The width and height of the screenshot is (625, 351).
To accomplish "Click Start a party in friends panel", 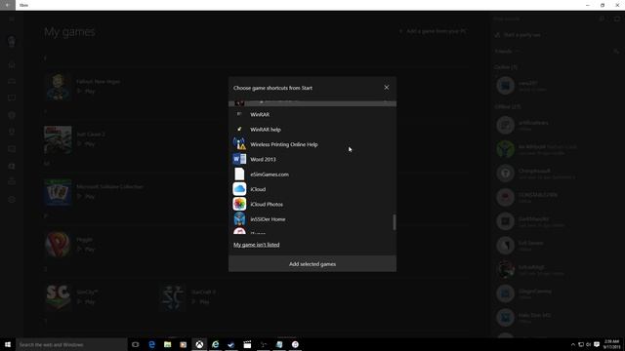I will pyautogui.click(x=518, y=35).
